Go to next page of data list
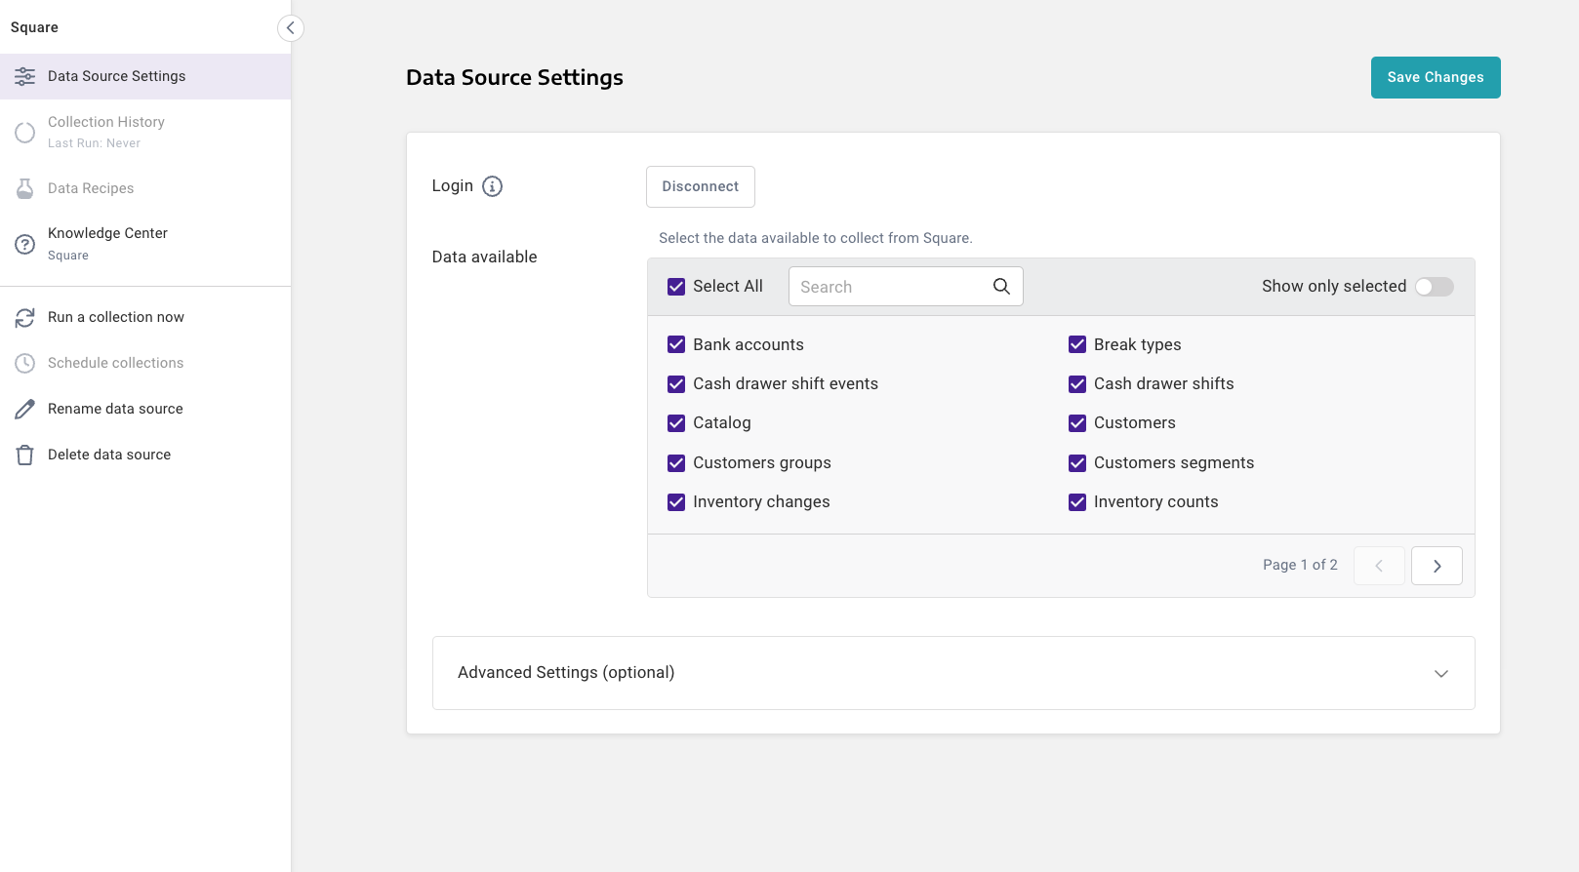This screenshot has width=1579, height=872. point(1437,566)
